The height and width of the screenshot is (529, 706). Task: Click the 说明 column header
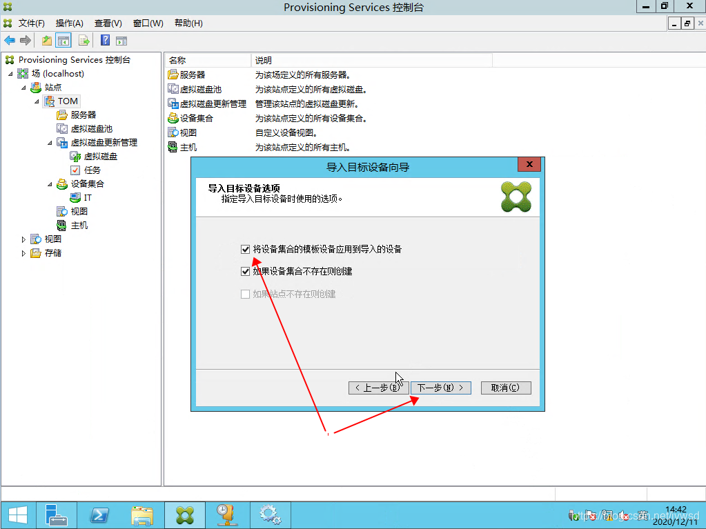click(371, 61)
